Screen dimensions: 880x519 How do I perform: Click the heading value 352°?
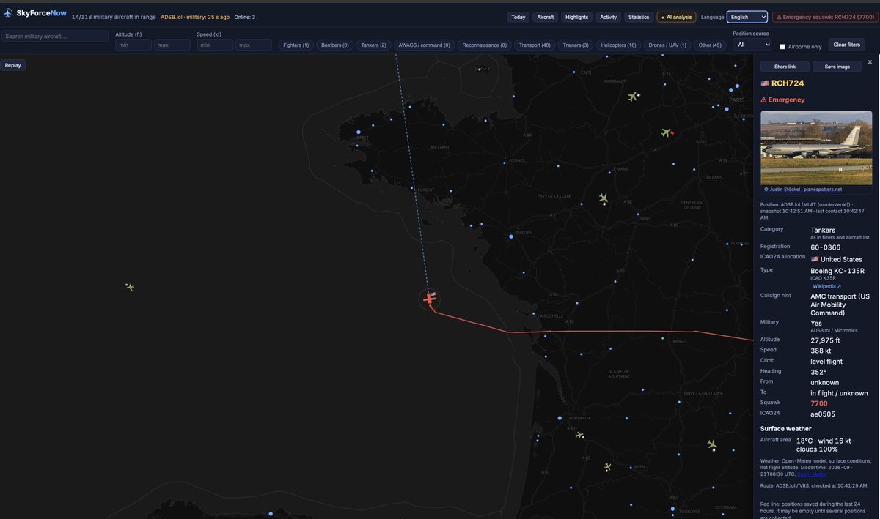click(818, 372)
